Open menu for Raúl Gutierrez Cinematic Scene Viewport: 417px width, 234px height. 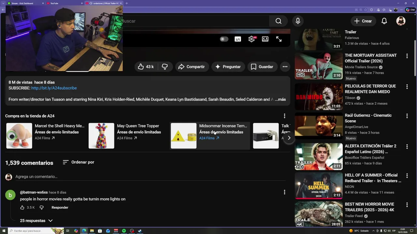coord(407,116)
